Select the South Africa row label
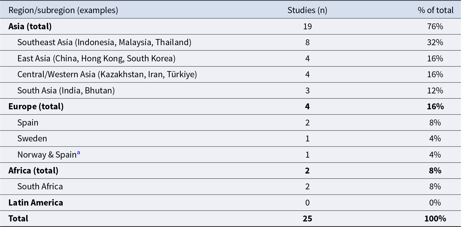461x227 pixels. 40,187
